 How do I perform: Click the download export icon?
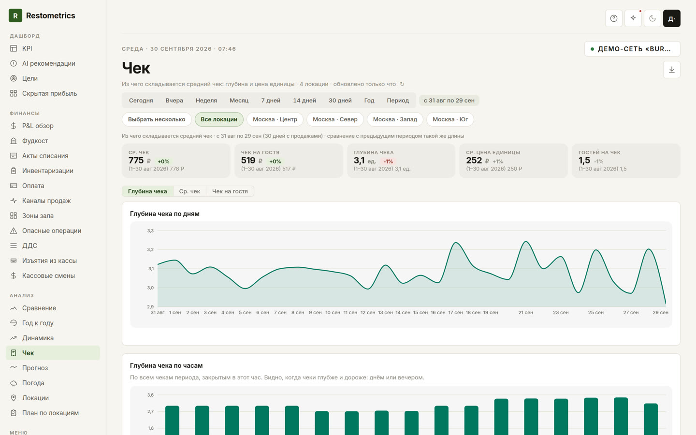coord(672,70)
